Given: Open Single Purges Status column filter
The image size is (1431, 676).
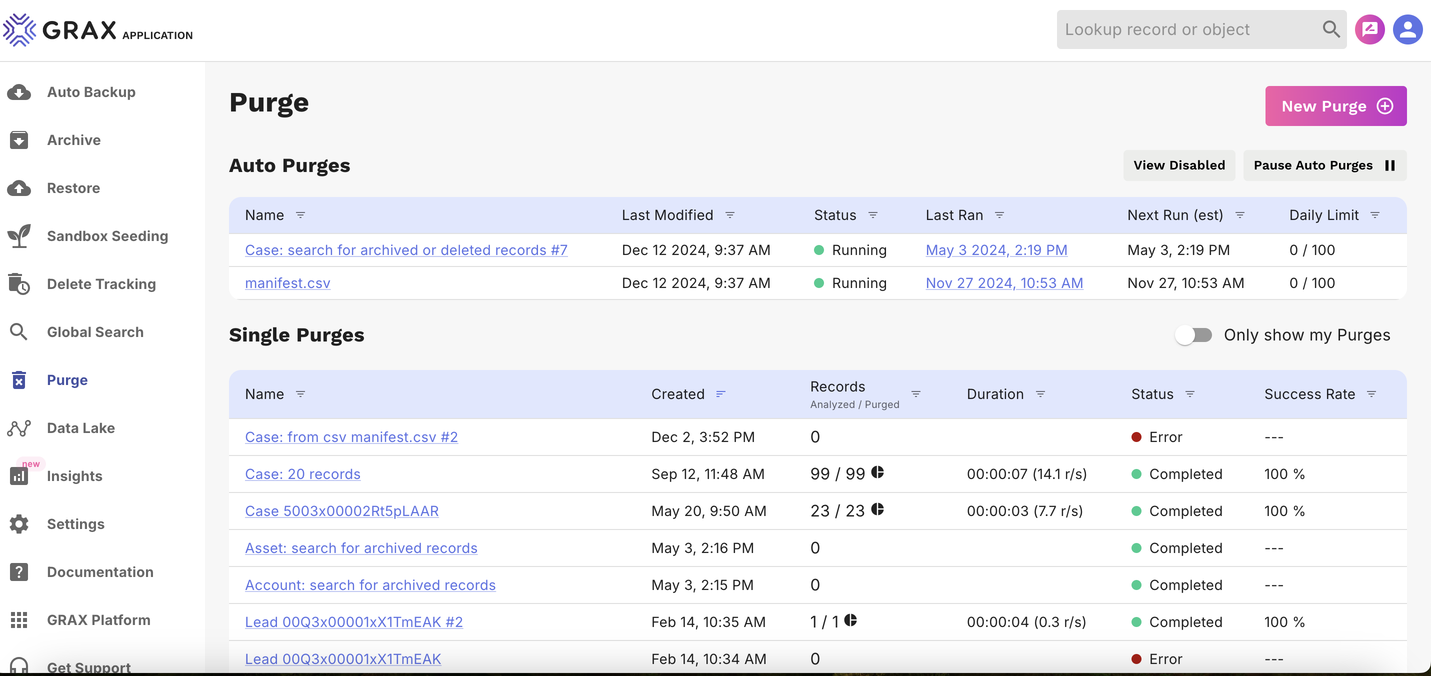Looking at the screenshot, I should point(1190,394).
